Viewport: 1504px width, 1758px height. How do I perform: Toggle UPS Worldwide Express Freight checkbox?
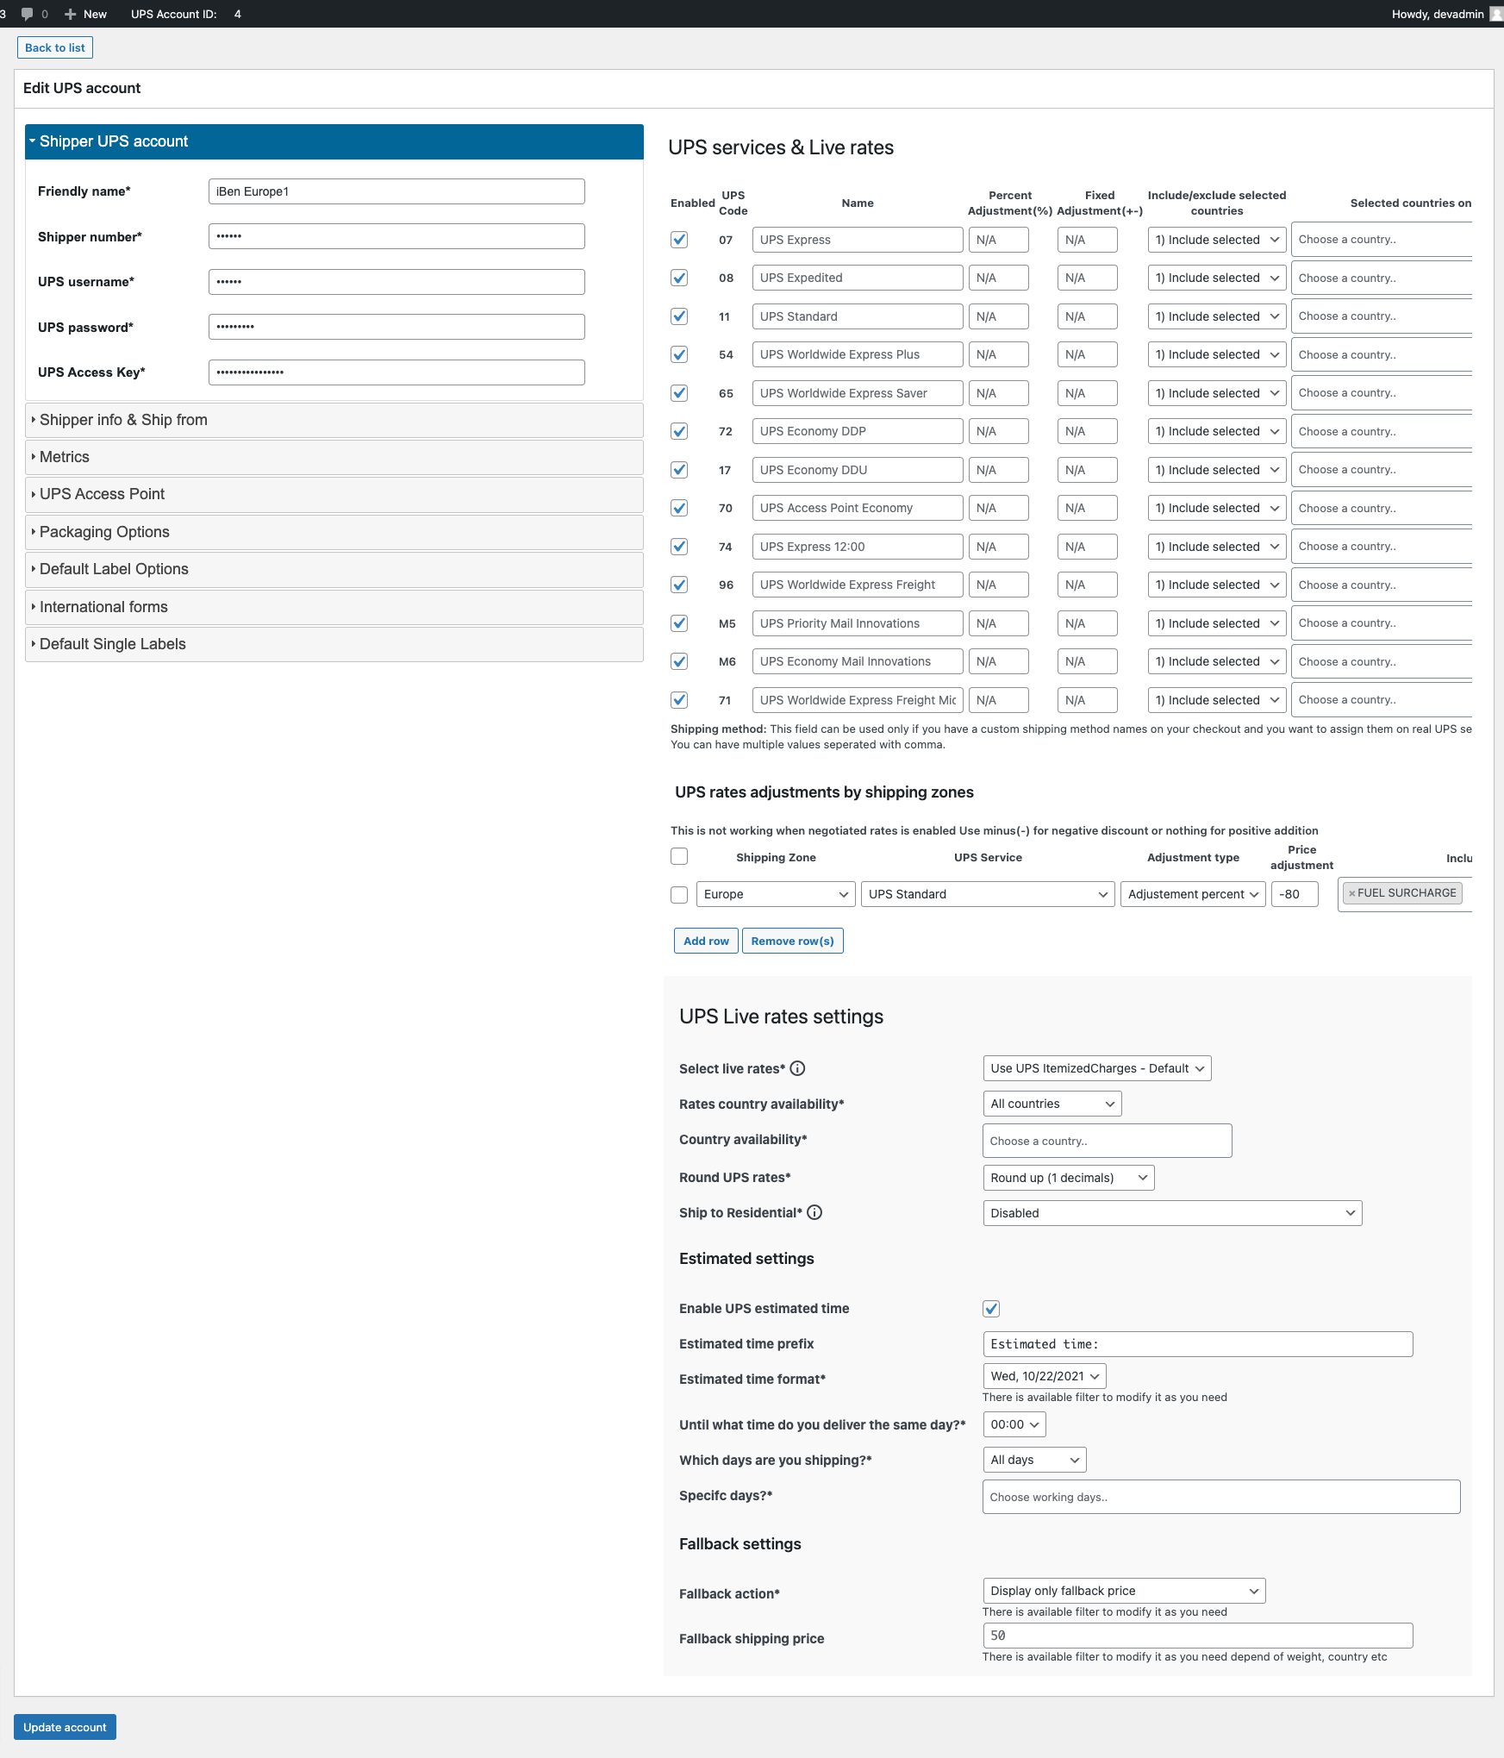[679, 585]
